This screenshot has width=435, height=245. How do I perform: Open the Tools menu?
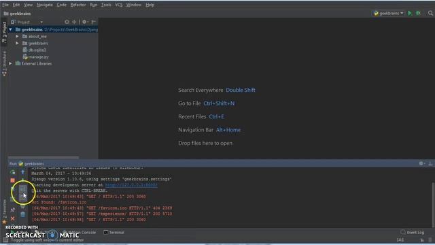(106, 5)
